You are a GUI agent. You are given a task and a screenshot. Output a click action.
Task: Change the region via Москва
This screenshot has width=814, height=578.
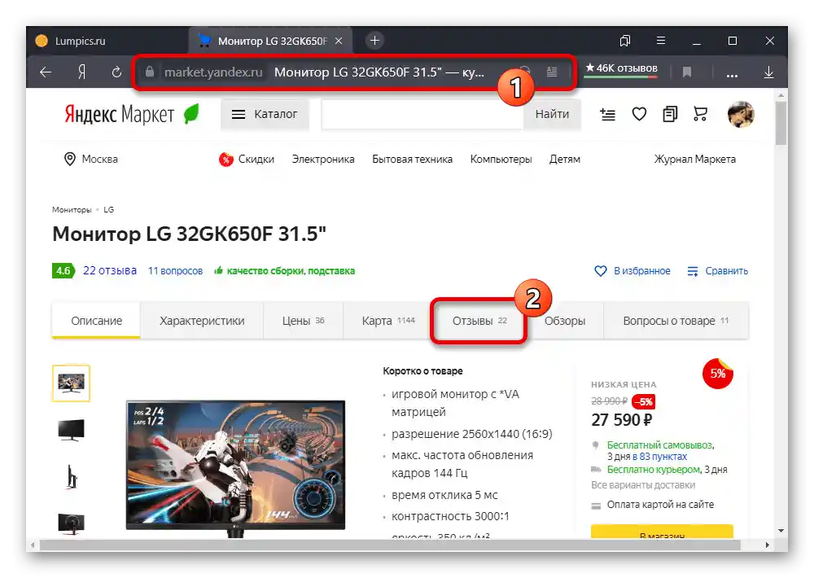tap(99, 159)
